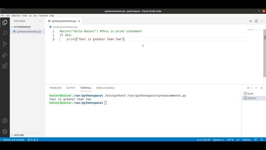Run Python file with the play button
266x150 pixels.
[251, 21]
